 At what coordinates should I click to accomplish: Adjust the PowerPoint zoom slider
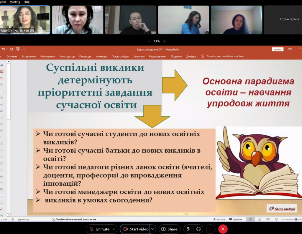click(x=296, y=219)
